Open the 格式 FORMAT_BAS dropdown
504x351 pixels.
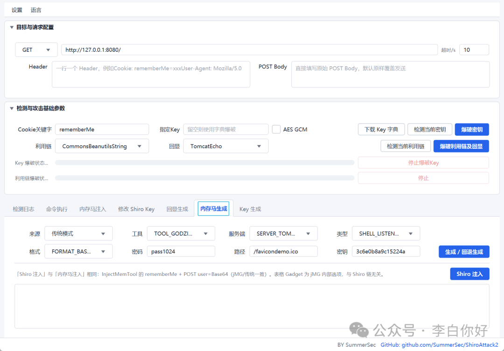click(x=78, y=251)
